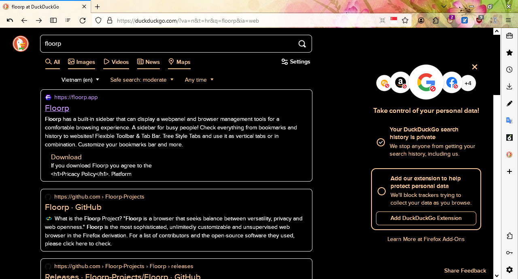The width and height of the screenshot is (518, 279).
Task: Click the AB translate extension icon
Action: pyautogui.click(x=494, y=20)
